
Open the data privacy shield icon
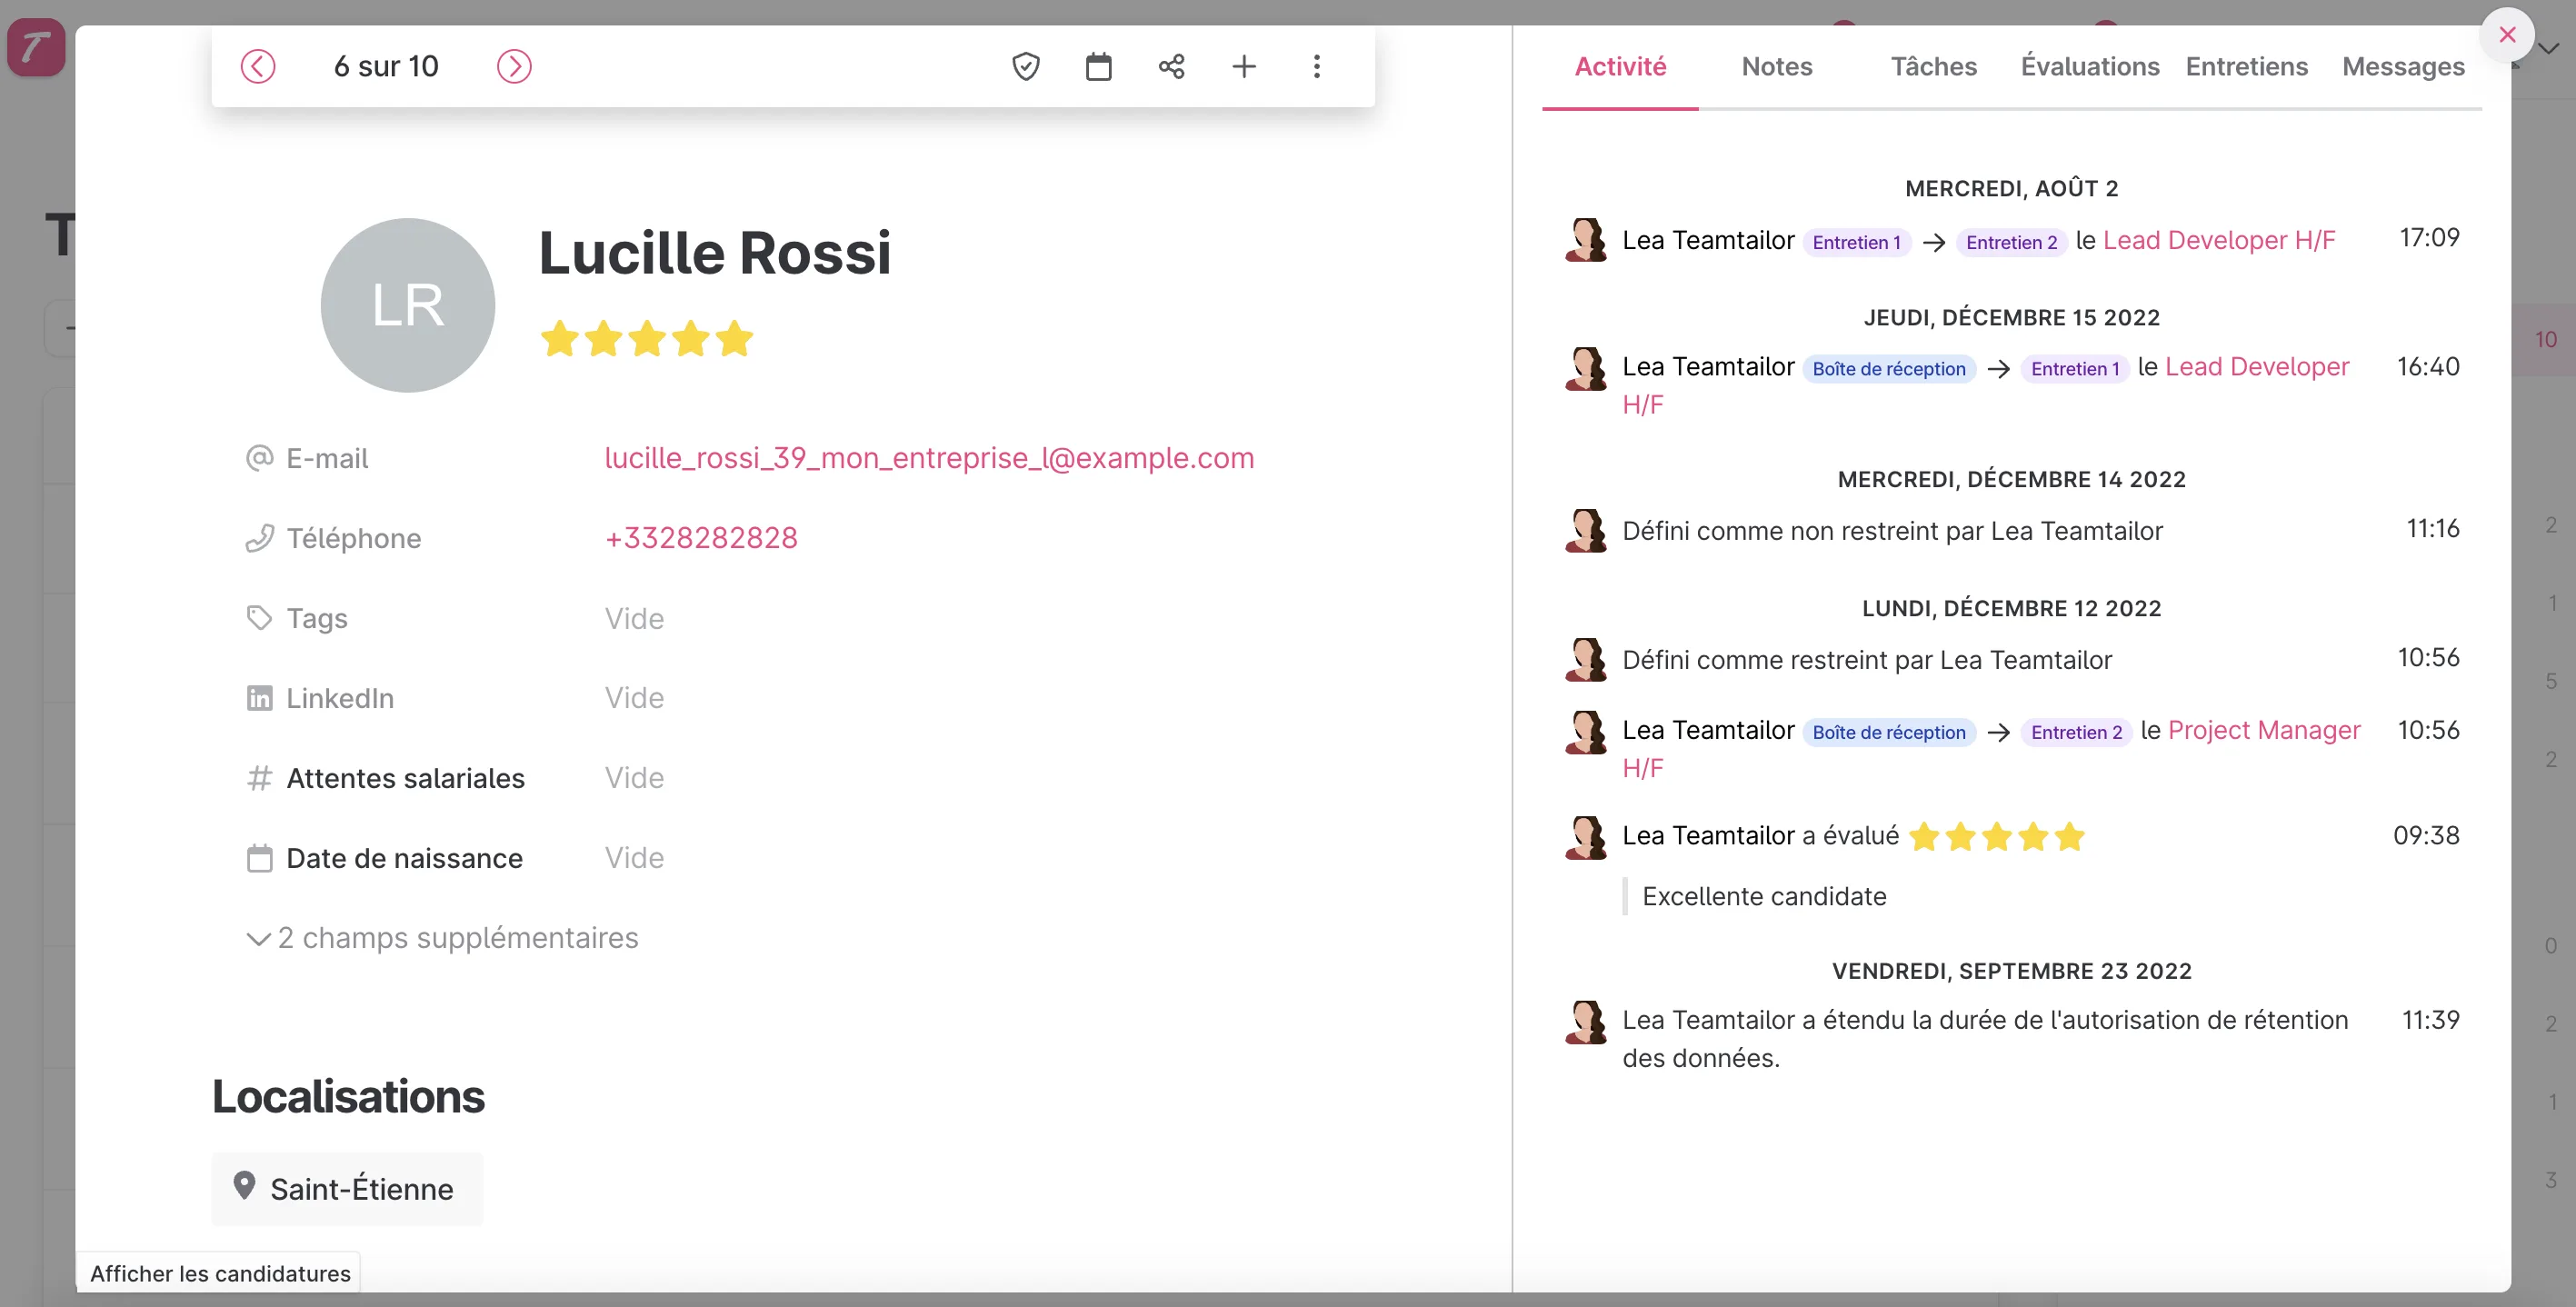click(x=1026, y=66)
